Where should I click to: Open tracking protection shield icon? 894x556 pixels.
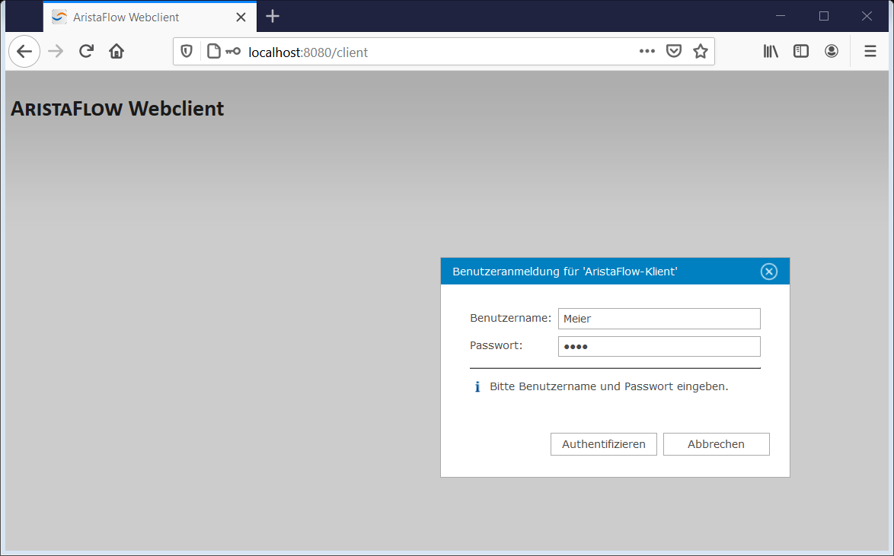[187, 52]
